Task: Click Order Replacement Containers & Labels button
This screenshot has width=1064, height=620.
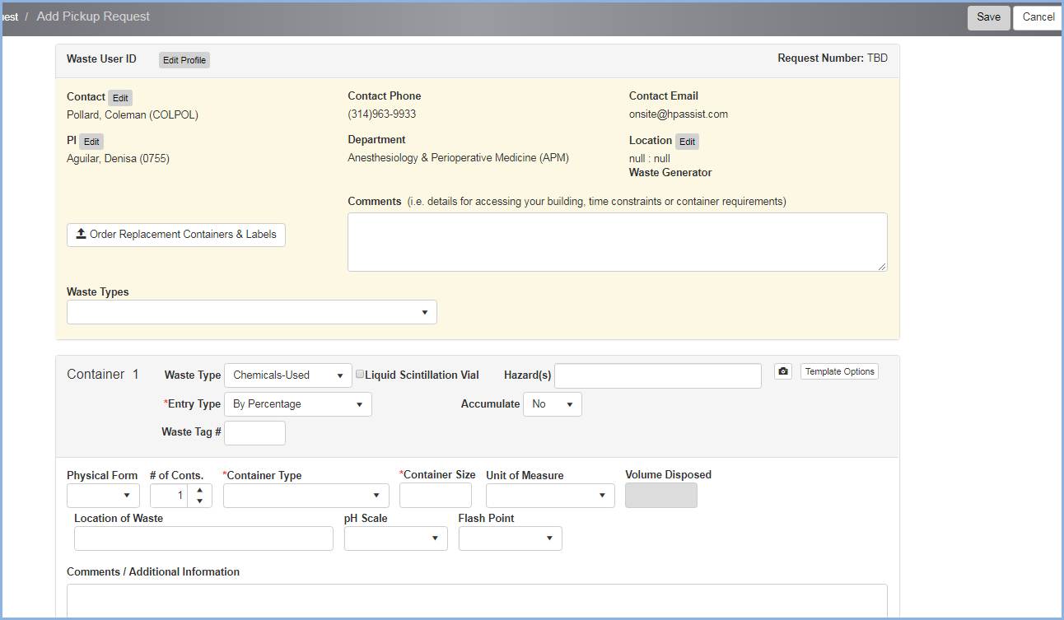Action: (176, 235)
